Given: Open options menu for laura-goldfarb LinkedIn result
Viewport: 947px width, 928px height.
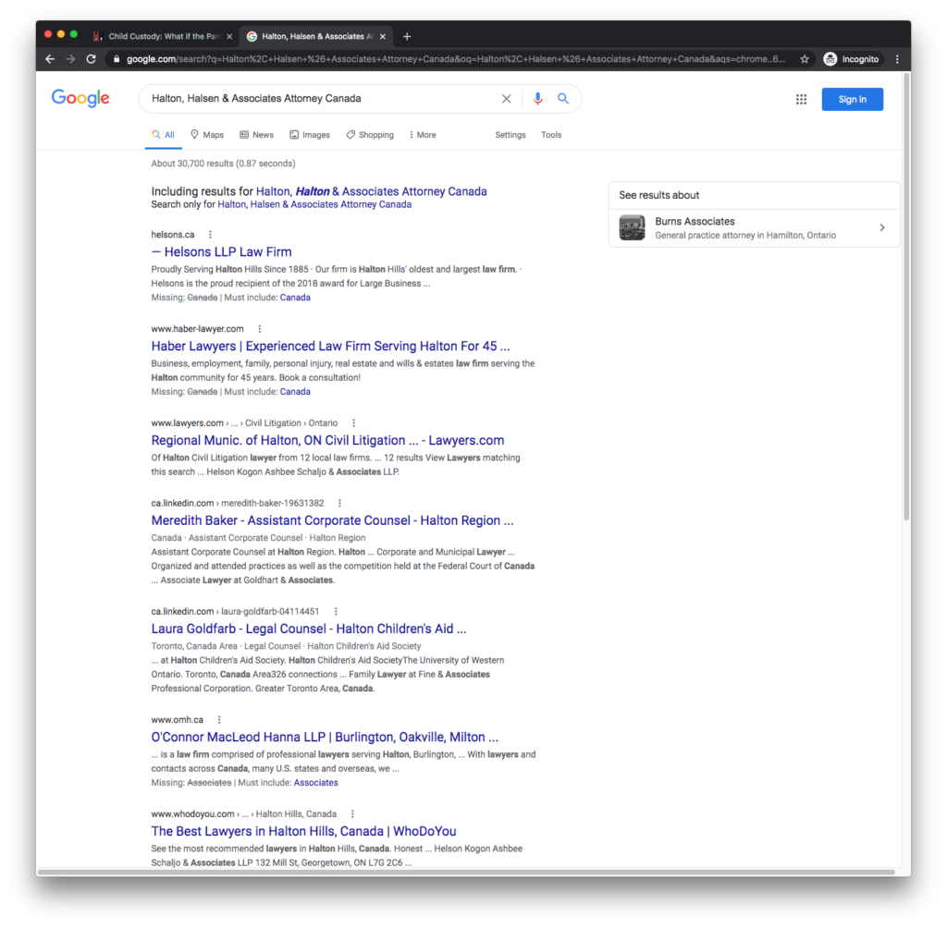Looking at the screenshot, I should click(x=336, y=612).
